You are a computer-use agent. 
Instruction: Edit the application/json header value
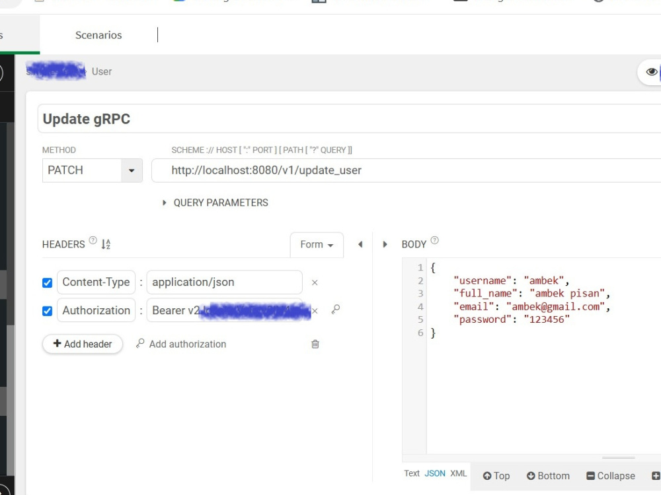(224, 282)
